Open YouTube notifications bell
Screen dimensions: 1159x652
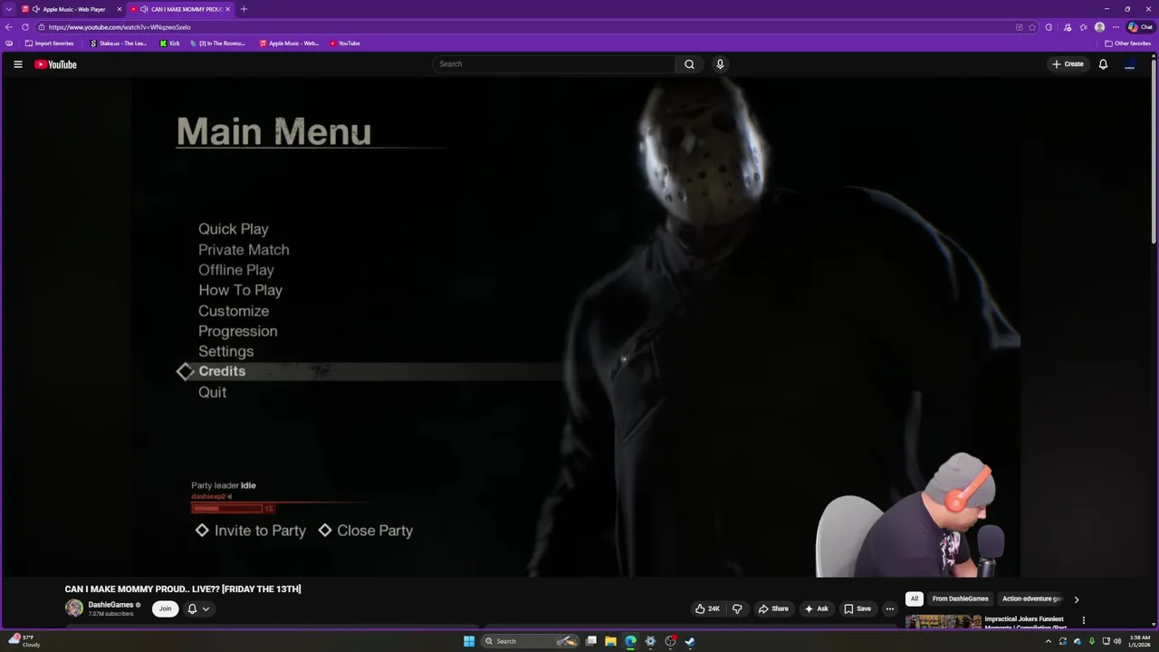[x=1103, y=64]
